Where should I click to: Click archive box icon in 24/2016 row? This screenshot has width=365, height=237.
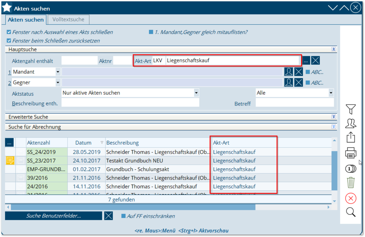point(21,186)
